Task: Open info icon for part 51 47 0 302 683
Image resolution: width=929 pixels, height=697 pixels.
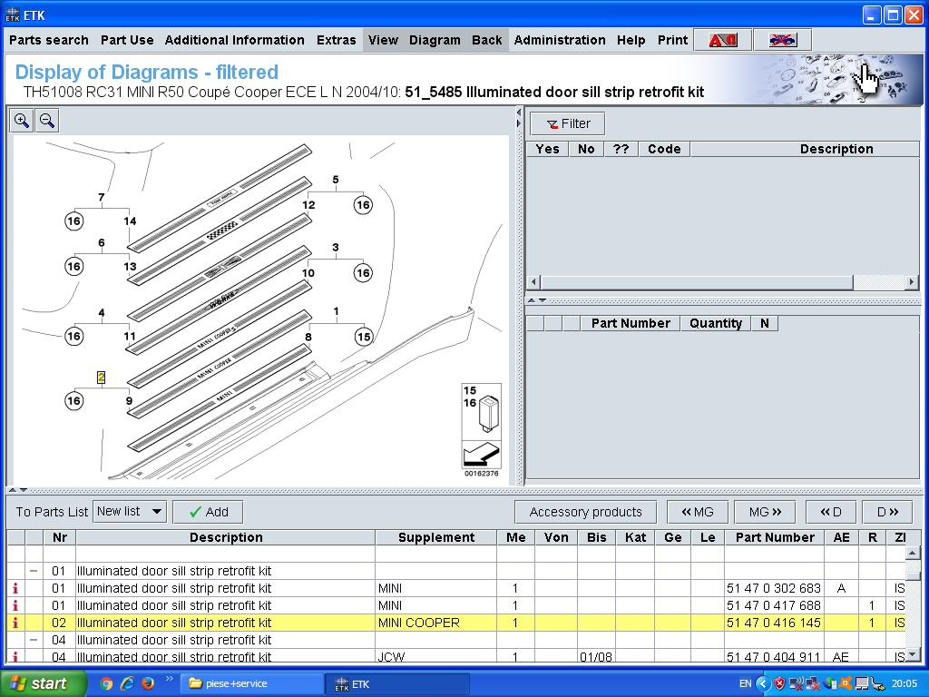Action: point(15,588)
